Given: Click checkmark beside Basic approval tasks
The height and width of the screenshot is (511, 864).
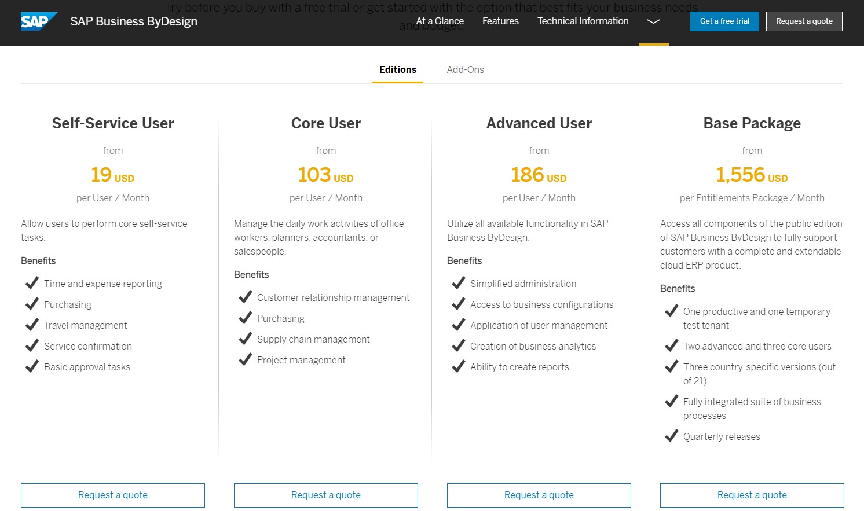Looking at the screenshot, I should tap(32, 366).
